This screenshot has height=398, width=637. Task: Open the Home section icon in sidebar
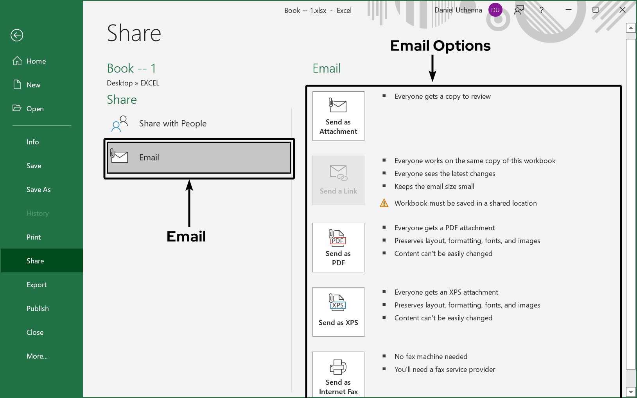(x=18, y=61)
